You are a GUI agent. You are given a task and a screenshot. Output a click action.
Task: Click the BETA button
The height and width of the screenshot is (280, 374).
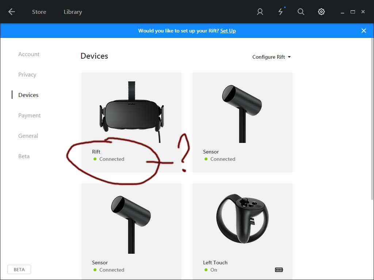pyautogui.click(x=19, y=269)
